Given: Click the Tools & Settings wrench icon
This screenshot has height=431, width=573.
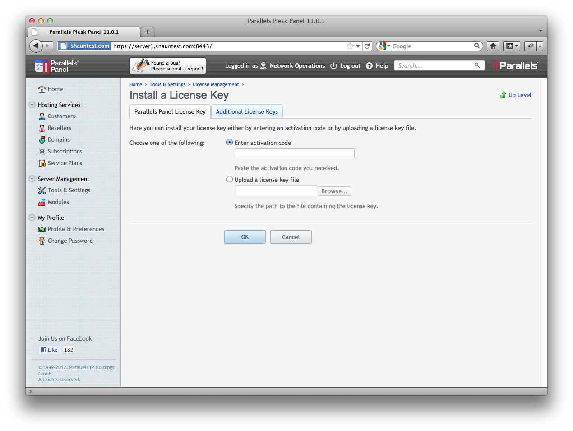Looking at the screenshot, I should [x=42, y=190].
